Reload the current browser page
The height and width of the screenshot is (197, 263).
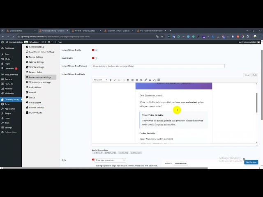(x=13, y=37)
